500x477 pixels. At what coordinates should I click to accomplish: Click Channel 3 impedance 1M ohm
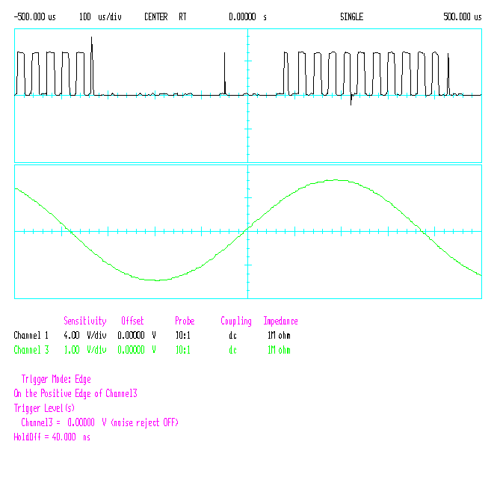point(279,350)
